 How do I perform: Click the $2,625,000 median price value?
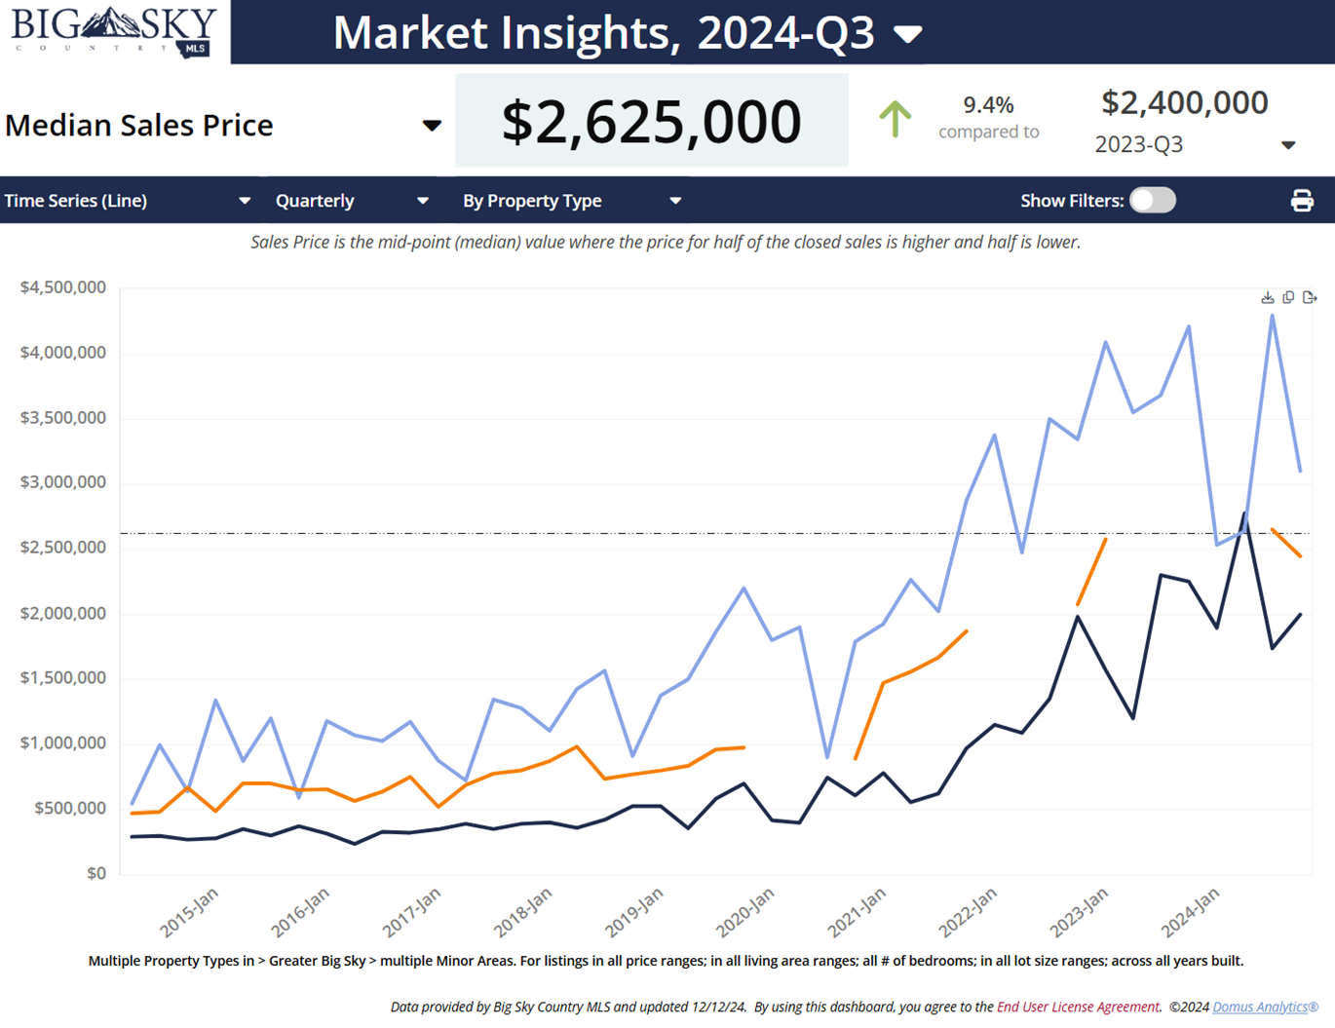(651, 122)
